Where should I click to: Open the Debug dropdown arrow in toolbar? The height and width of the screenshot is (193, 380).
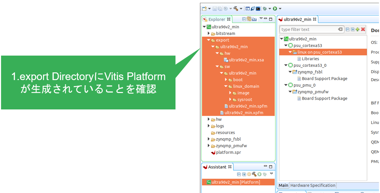[270, 9]
